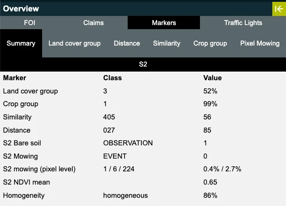286x206 pixels.
Task: Select the S2 Bare soil row
Action: 22,143
